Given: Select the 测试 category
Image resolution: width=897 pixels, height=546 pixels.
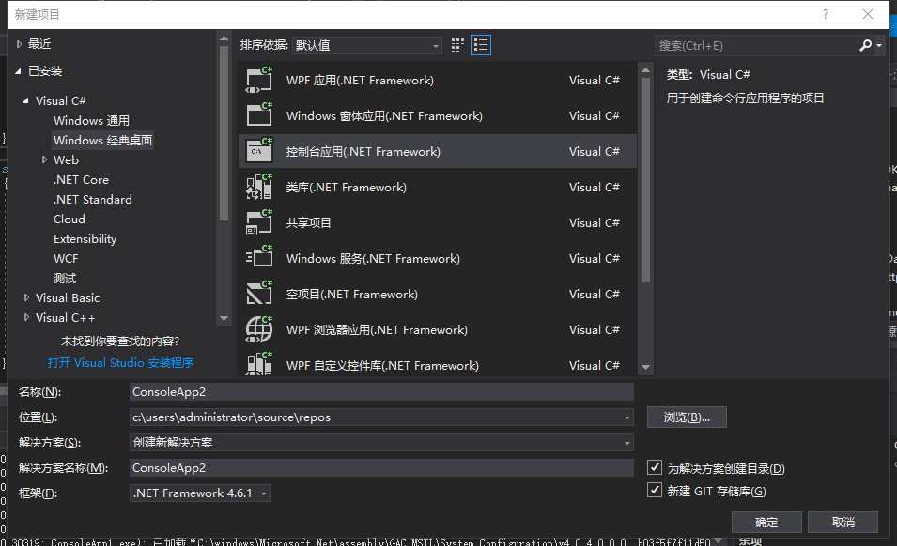Looking at the screenshot, I should pyautogui.click(x=65, y=278).
